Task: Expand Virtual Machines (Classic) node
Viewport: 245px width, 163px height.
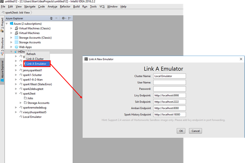Action: point(11,28)
